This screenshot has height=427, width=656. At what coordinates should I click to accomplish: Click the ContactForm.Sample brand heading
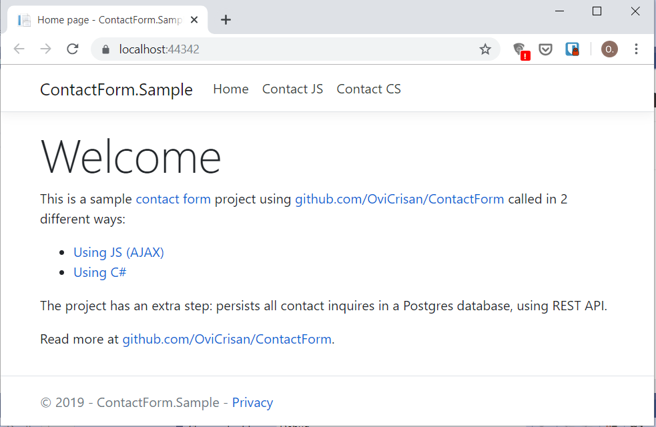click(116, 89)
